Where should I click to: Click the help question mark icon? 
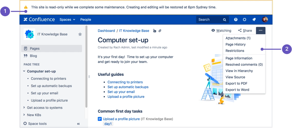(x=236, y=19)
